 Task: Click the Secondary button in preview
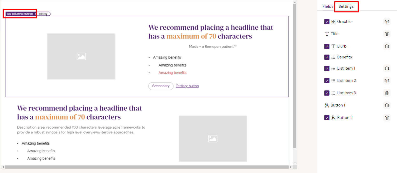click(161, 86)
